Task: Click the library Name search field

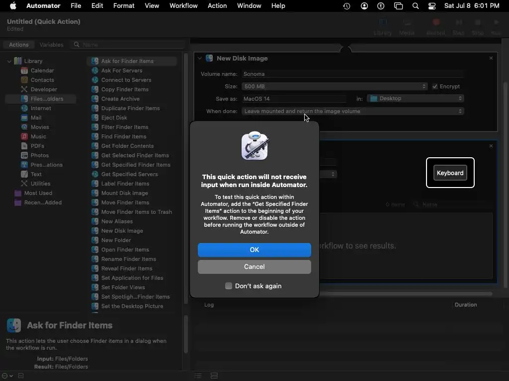Action: pyautogui.click(x=128, y=45)
